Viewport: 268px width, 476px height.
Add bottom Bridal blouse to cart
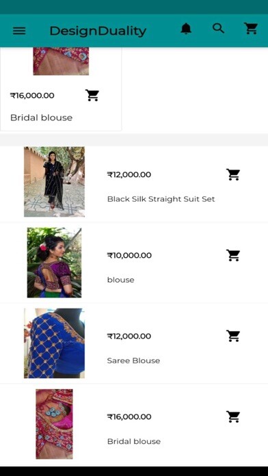(233, 416)
